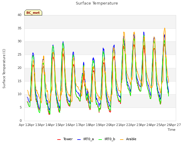This screenshot has width=194, height=145.
Task: Click the green IRT0_b legend color marker
Action: click(x=100, y=140)
